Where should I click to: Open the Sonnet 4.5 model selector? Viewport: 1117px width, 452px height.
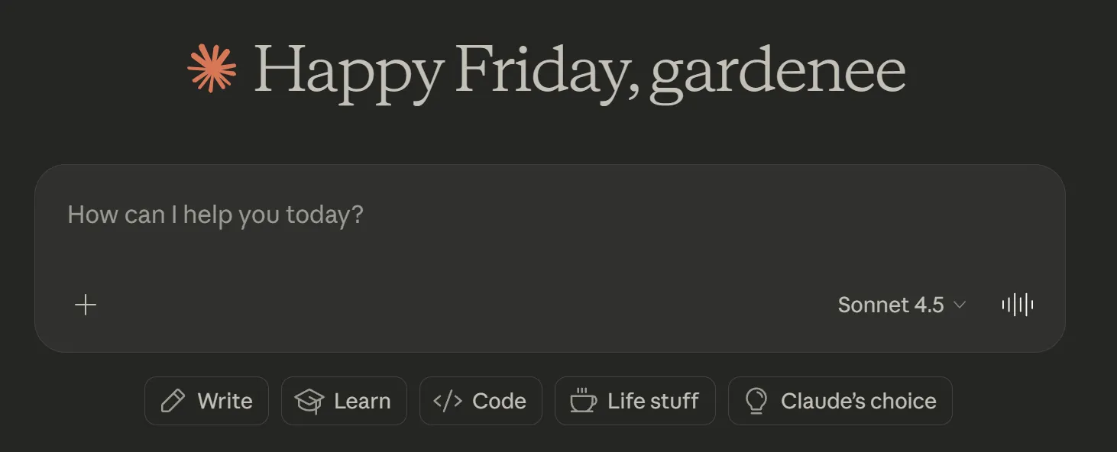[902, 305]
